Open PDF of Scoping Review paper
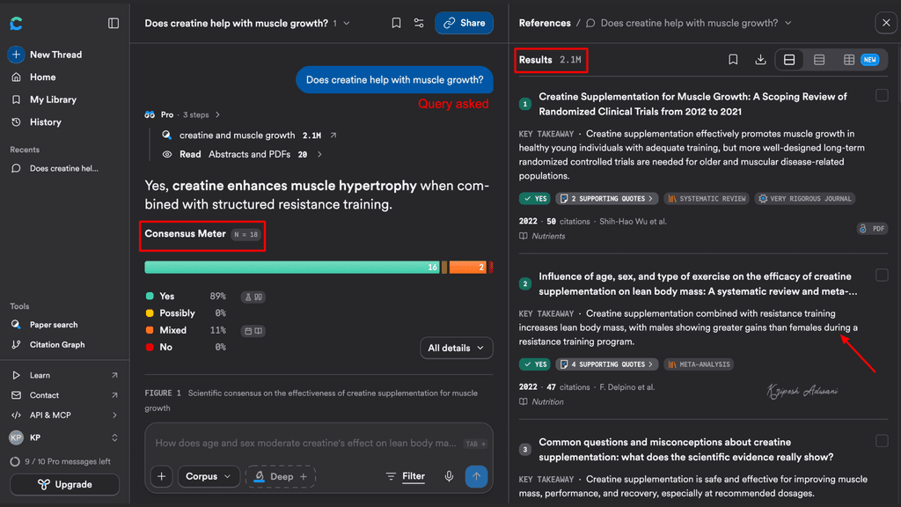The image size is (901, 507). 872,229
